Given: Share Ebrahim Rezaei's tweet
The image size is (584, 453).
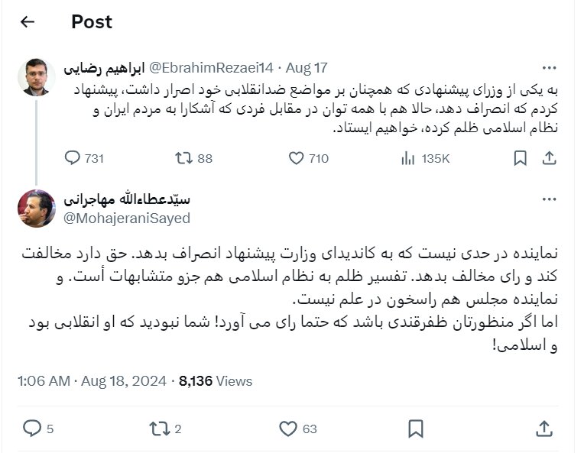Looking at the screenshot, I should 549,158.
